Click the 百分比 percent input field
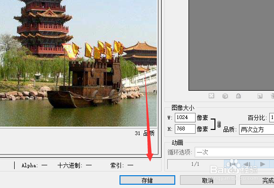The height and width of the screenshot is (188, 274). tap(272, 118)
